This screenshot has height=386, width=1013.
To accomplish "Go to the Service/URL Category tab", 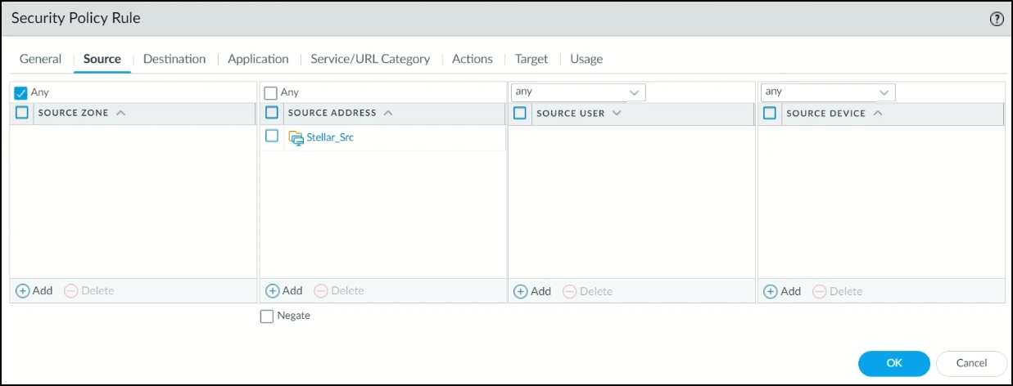I will pyautogui.click(x=370, y=59).
